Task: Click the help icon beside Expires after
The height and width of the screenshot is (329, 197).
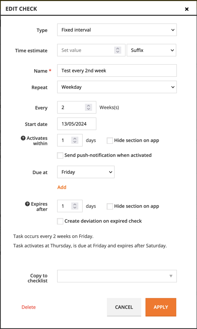Action: (x=28, y=204)
